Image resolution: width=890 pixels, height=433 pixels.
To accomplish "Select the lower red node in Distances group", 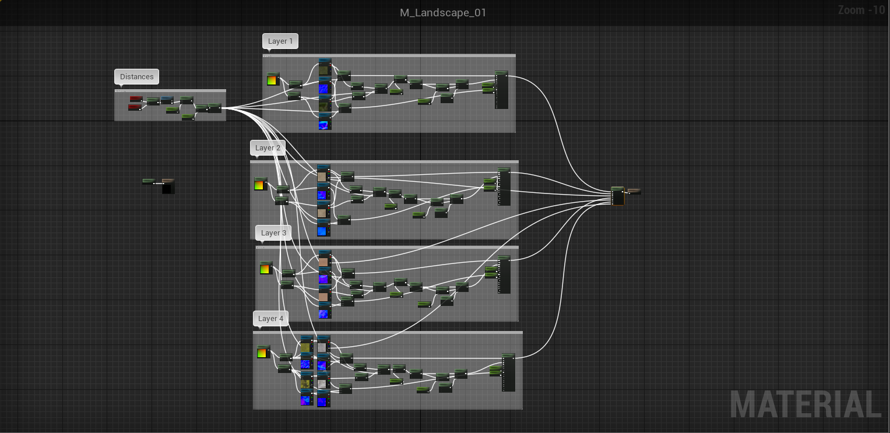I will pos(135,107).
